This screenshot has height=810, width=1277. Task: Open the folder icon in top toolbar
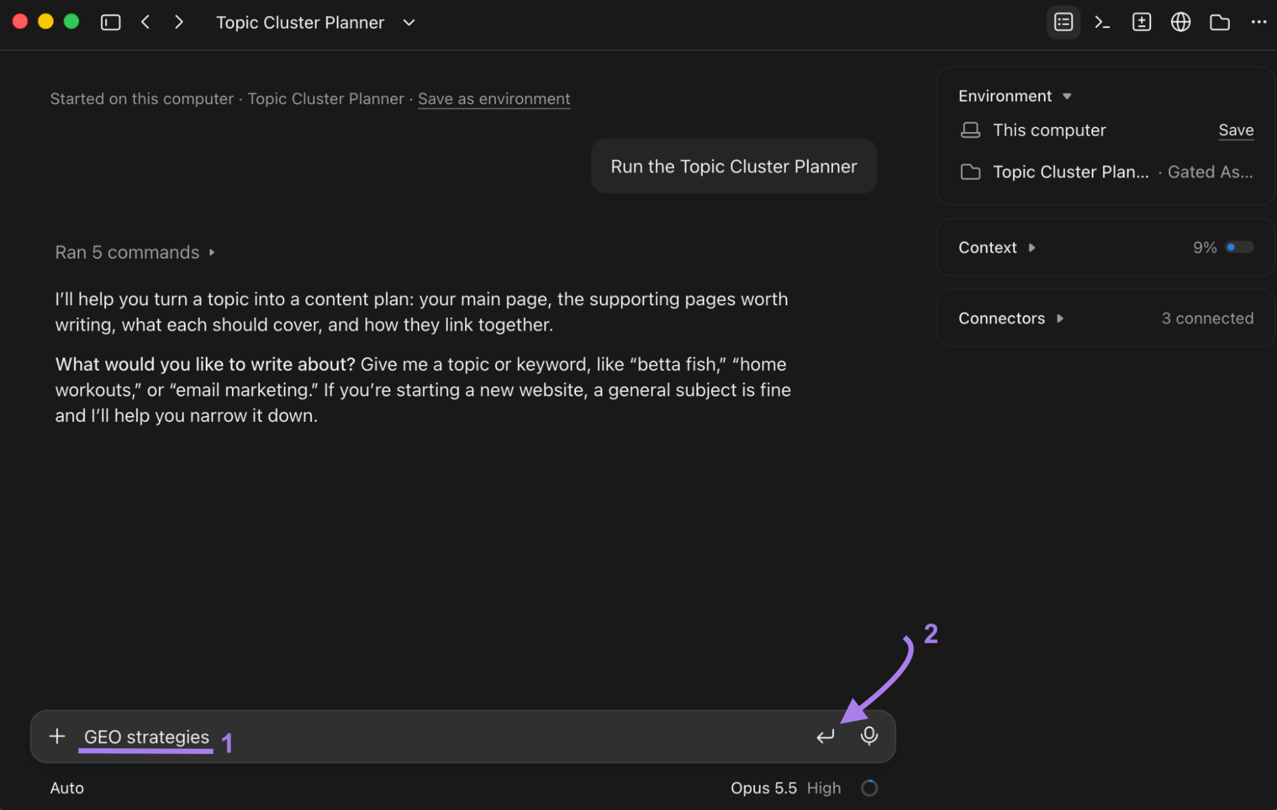click(x=1220, y=22)
